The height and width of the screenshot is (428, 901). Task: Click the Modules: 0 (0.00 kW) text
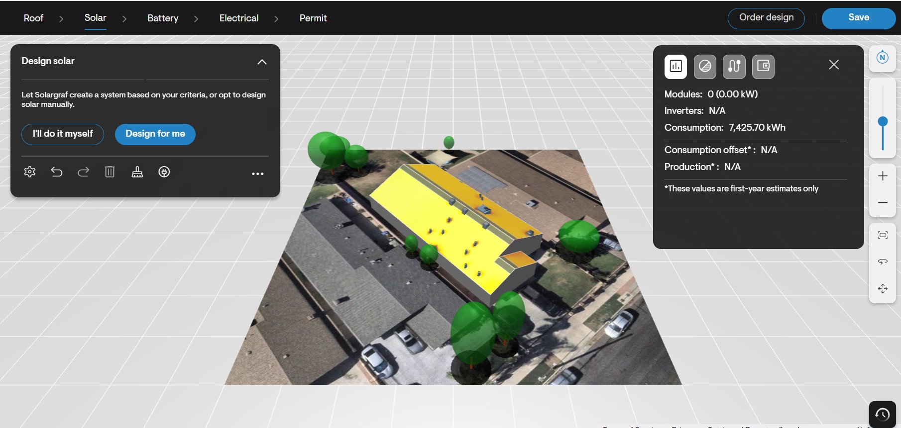coord(711,94)
